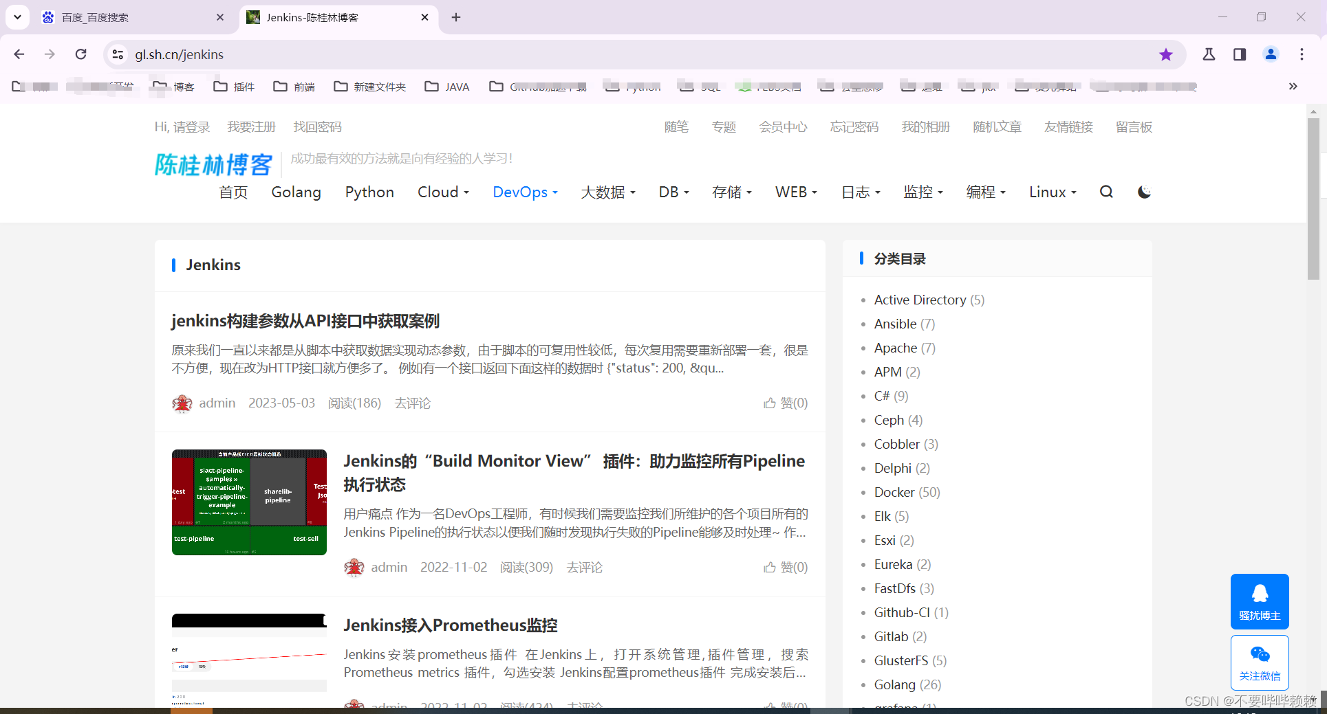Screen dimensions: 1327x714
Task: Expand the Linux dropdown menu
Action: pos(1053,192)
